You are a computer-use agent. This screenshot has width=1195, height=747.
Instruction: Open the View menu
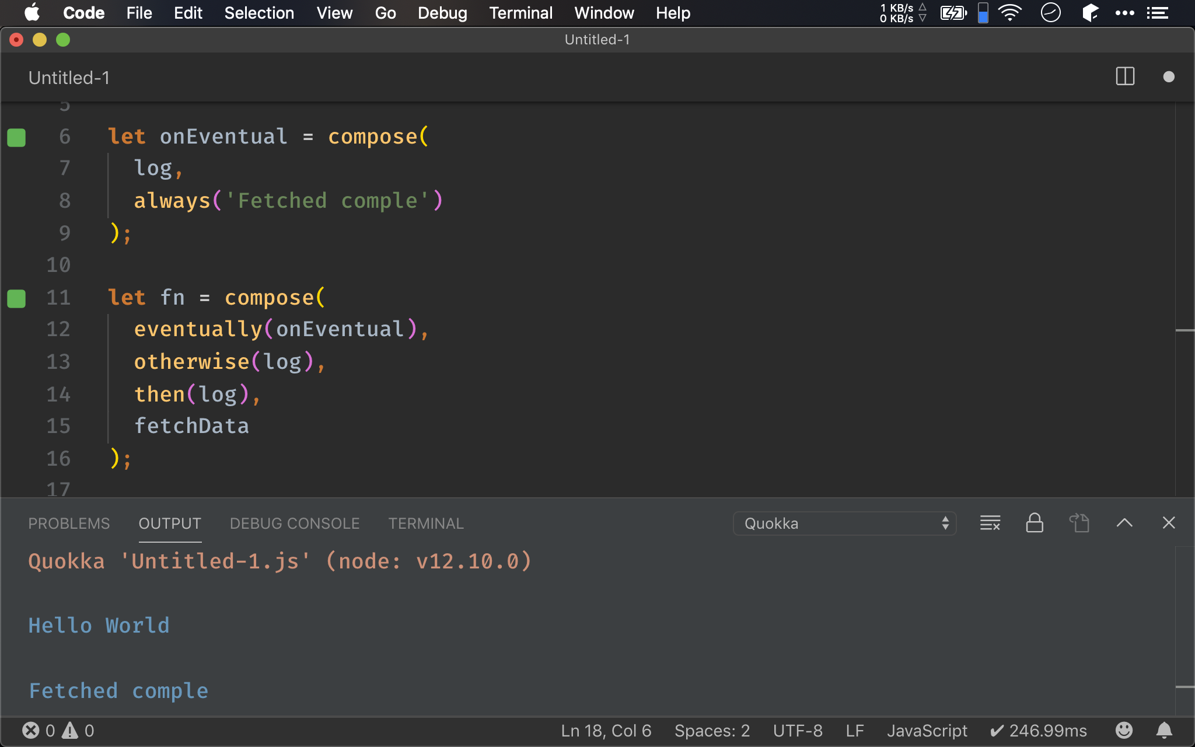click(334, 13)
